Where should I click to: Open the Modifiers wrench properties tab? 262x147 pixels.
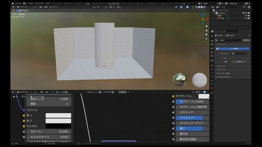point(212,69)
